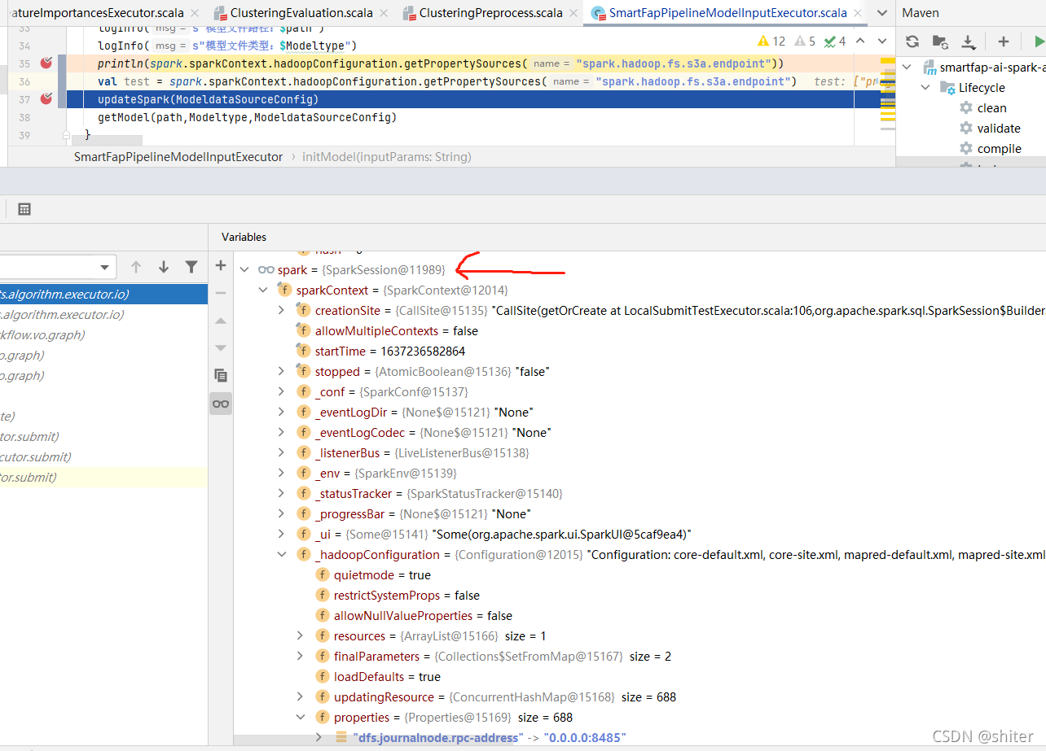Show the hidden editor tabs dropdown
Image resolution: width=1046 pixels, height=751 pixels.
pos(882,13)
